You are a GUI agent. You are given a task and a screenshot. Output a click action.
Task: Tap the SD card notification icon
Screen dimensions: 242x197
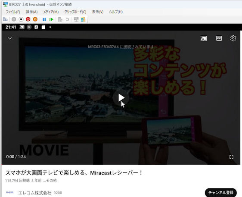click(x=43, y=27)
